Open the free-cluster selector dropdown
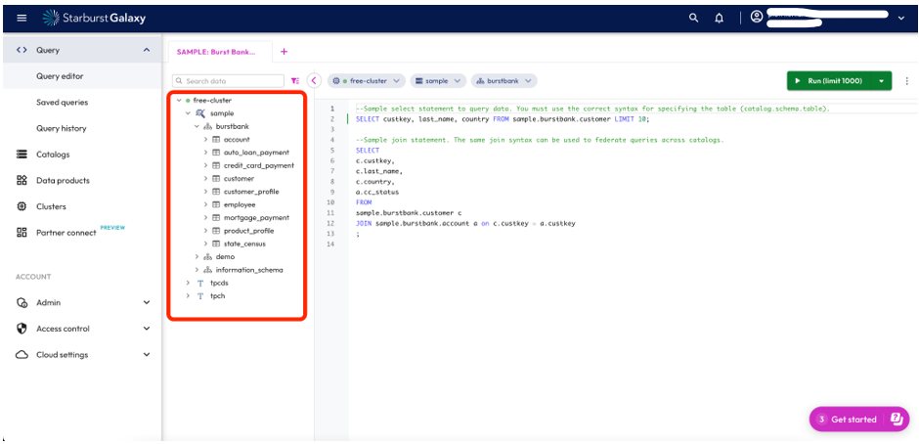This screenshot has height=444, width=919. click(367, 81)
